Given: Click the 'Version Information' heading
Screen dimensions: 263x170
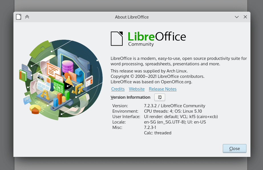Looking at the screenshot, I should [x=130, y=97].
